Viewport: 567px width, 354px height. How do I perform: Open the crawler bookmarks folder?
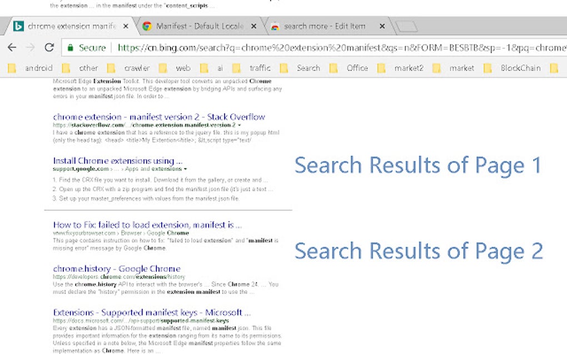[128, 68]
